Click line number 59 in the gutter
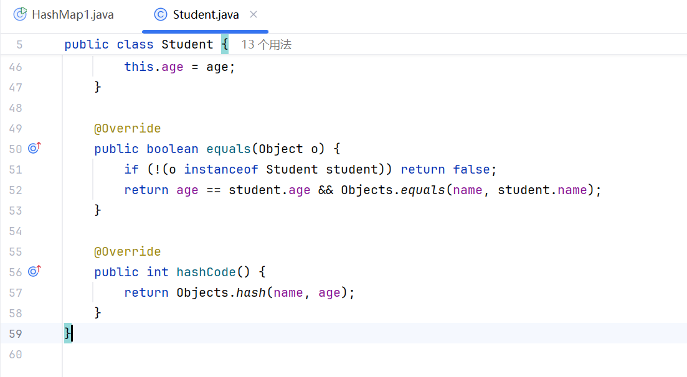Viewport: 687px width, 377px height. pos(16,333)
